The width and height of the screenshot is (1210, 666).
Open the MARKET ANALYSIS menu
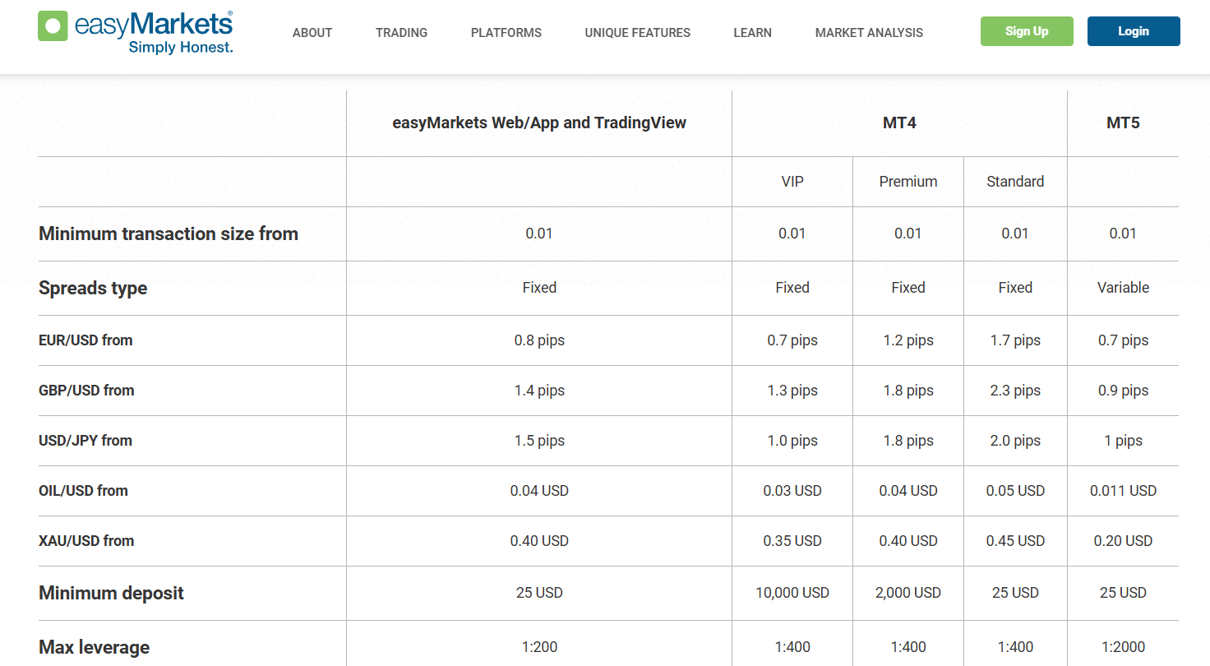click(x=869, y=33)
